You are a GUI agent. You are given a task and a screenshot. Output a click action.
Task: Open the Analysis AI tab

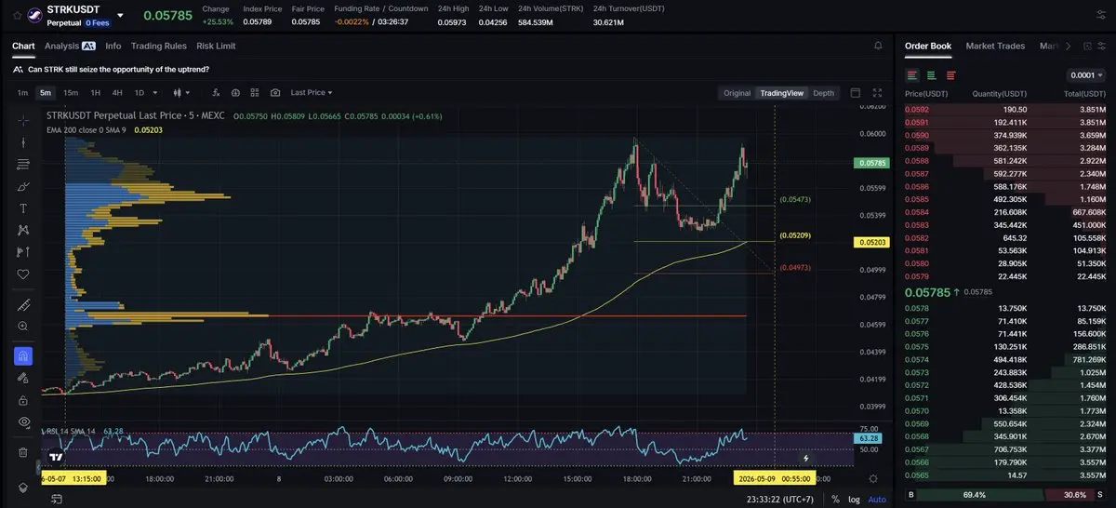point(70,46)
